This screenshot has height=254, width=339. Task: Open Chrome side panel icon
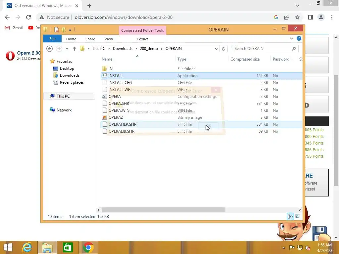pyautogui.click(x=311, y=17)
